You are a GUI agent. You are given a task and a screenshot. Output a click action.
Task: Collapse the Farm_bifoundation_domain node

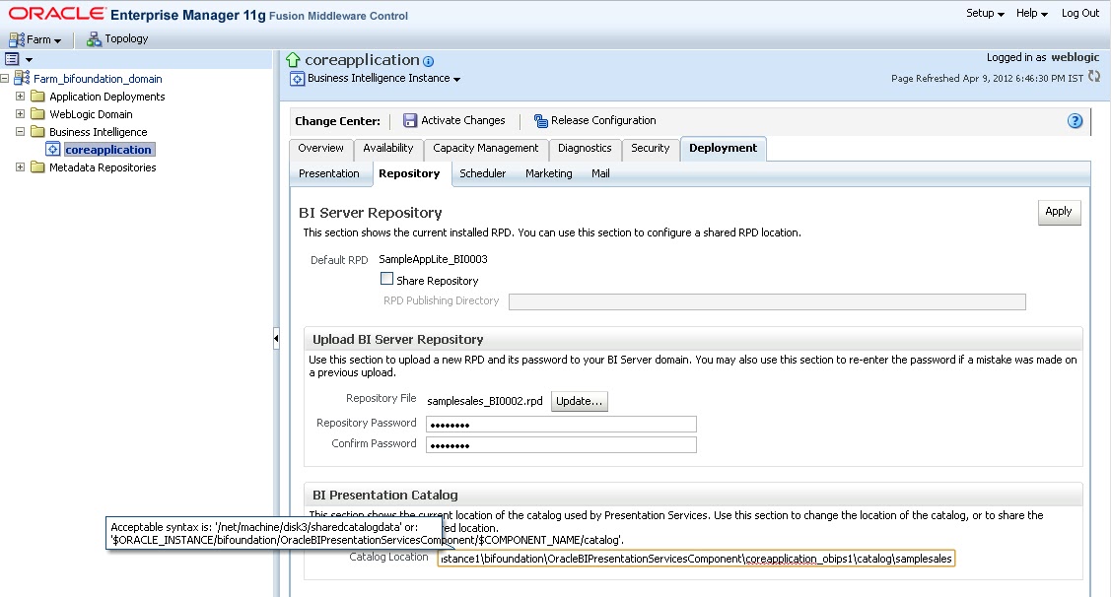[7, 78]
